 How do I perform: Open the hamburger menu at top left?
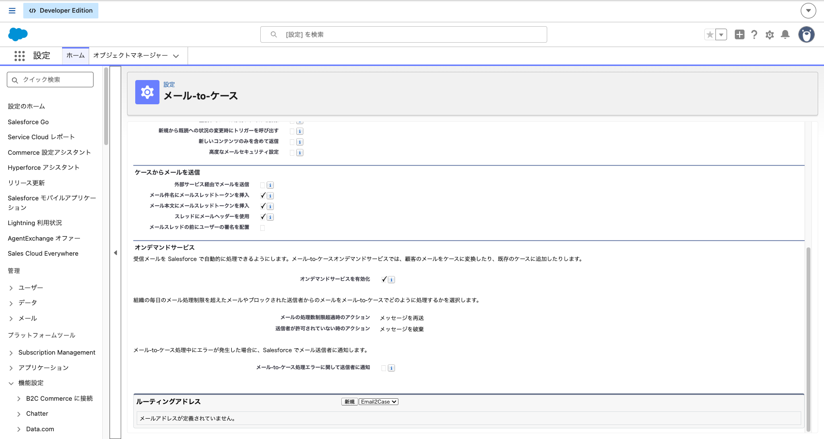pos(12,11)
